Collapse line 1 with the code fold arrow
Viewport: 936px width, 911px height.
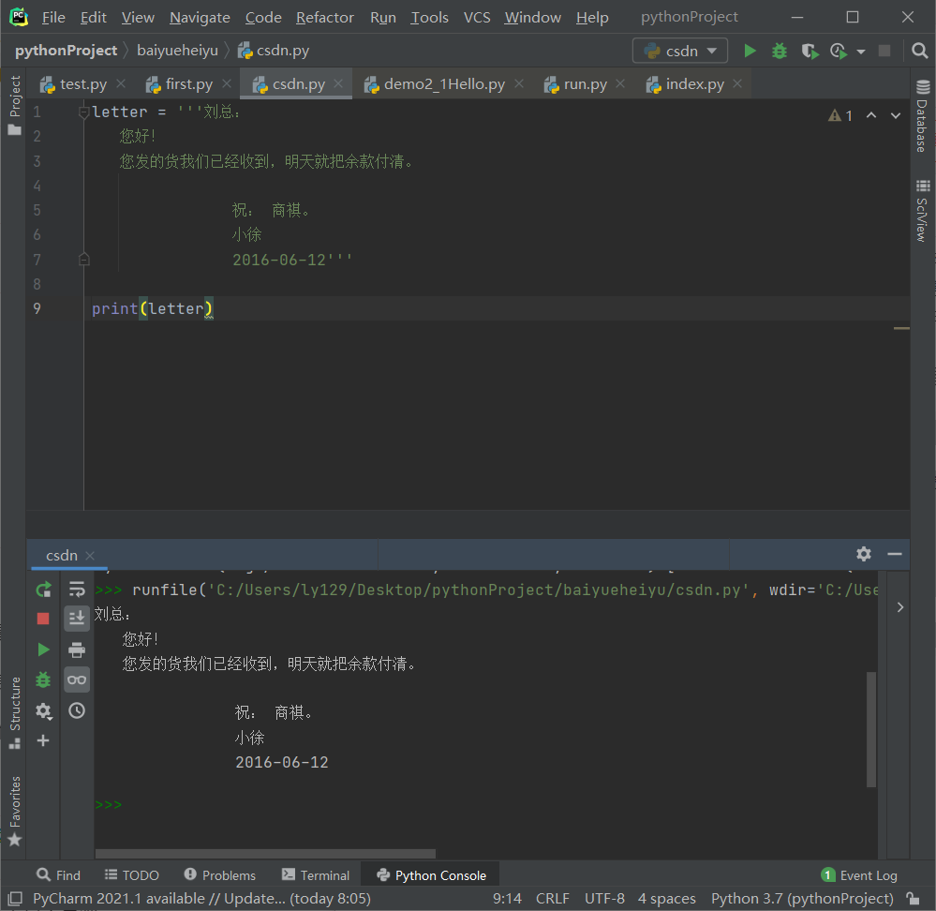(x=84, y=112)
